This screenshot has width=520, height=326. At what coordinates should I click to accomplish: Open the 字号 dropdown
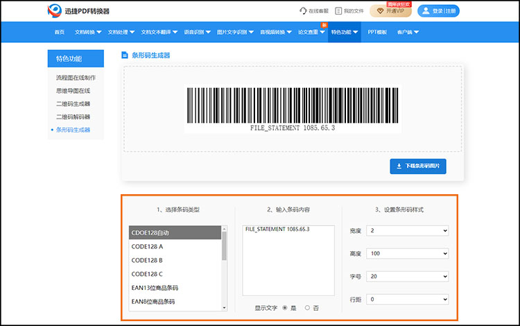click(407, 277)
